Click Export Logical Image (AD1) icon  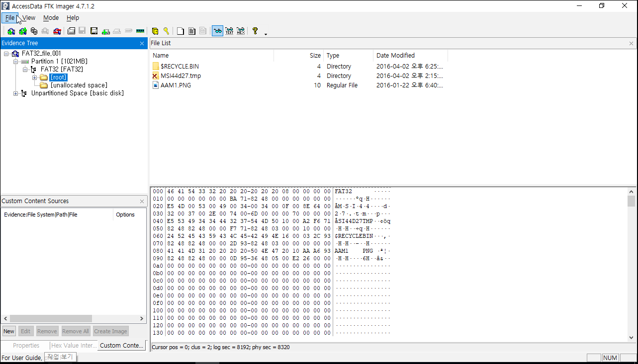tap(94, 31)
